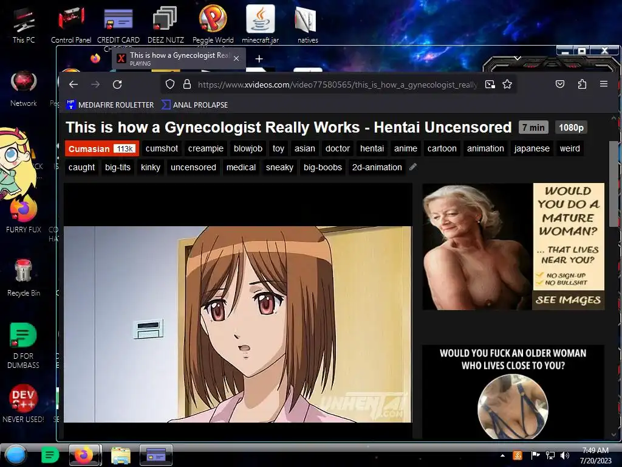Select the DEV C++ NEVER USED! icon
This screenshot has width=622, height=467.
23,403
